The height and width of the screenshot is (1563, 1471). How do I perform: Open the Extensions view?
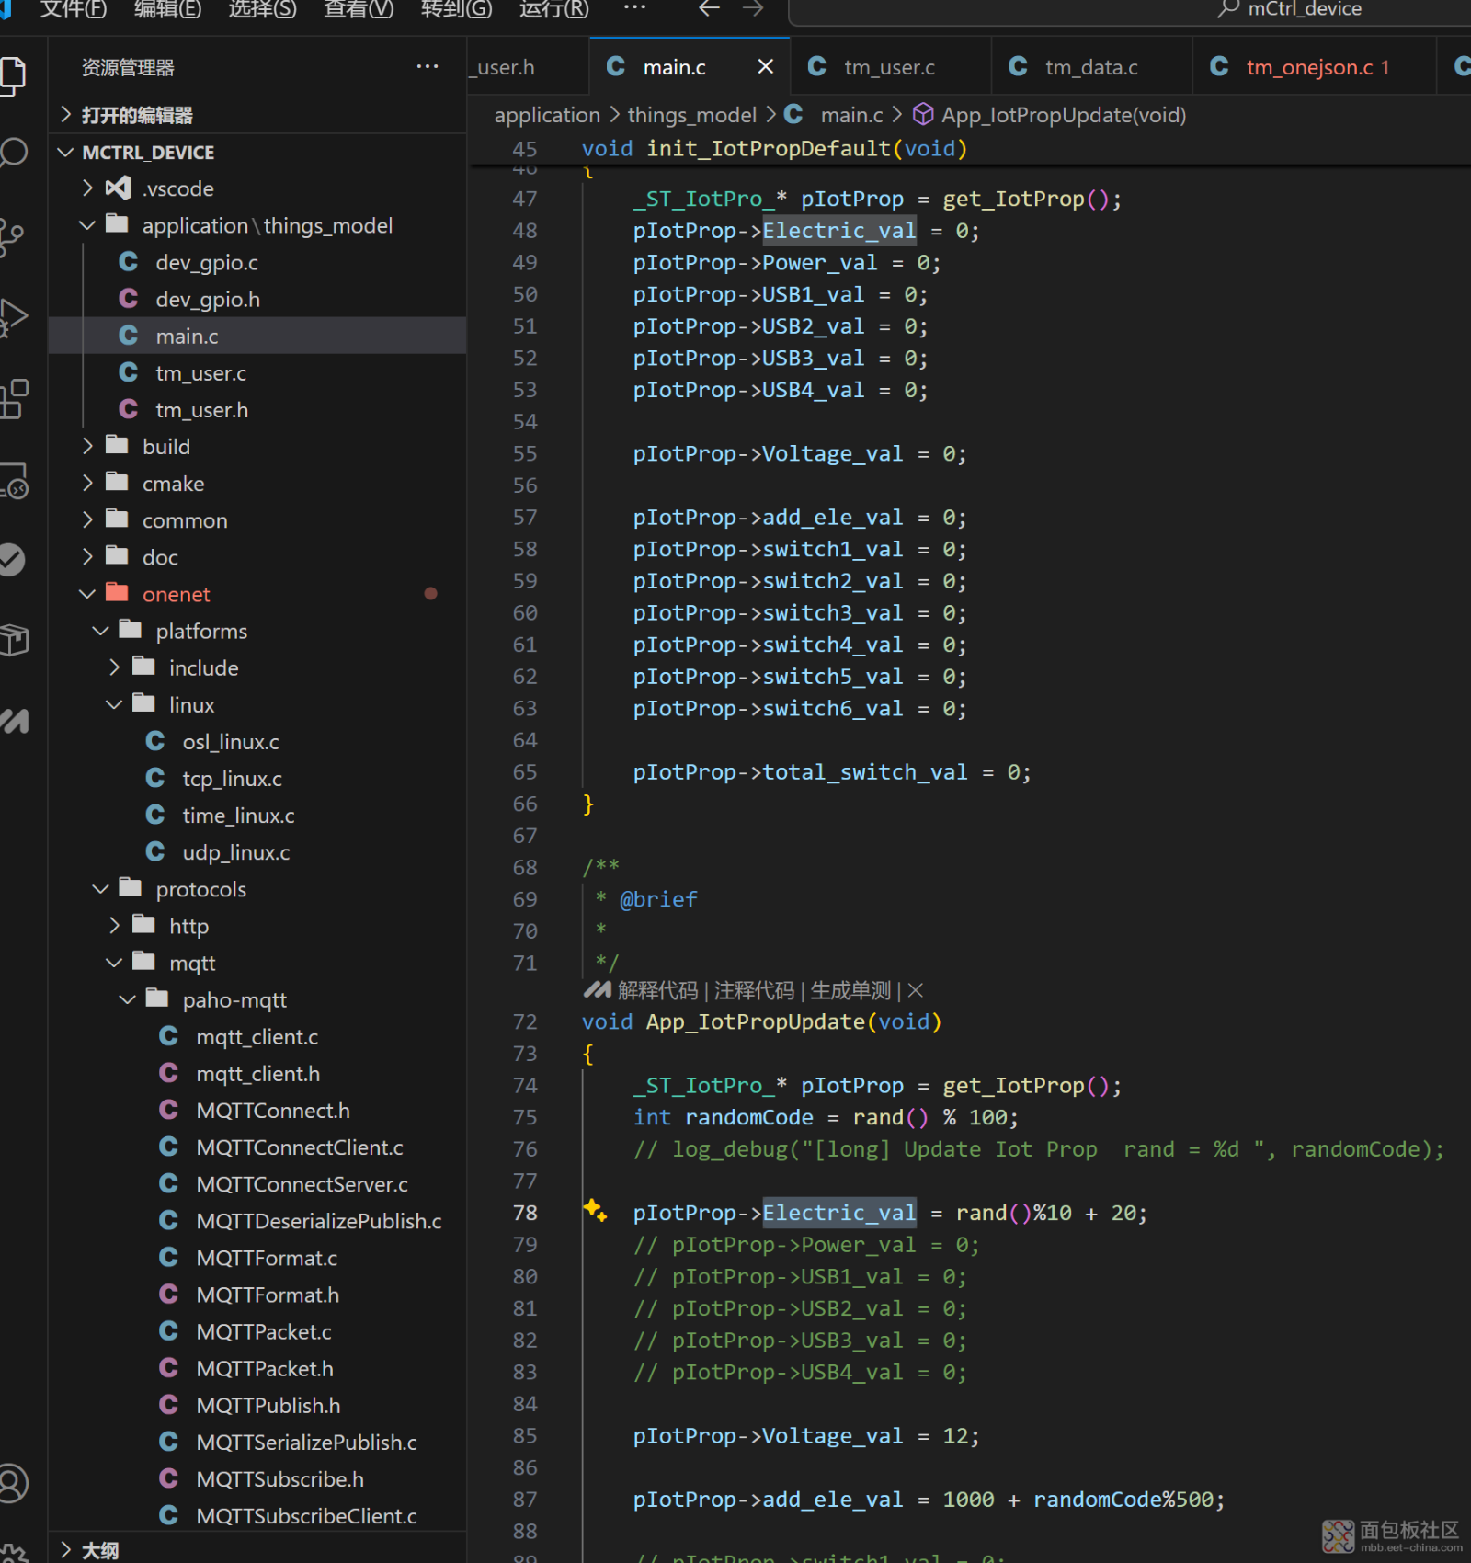point(13,399)
